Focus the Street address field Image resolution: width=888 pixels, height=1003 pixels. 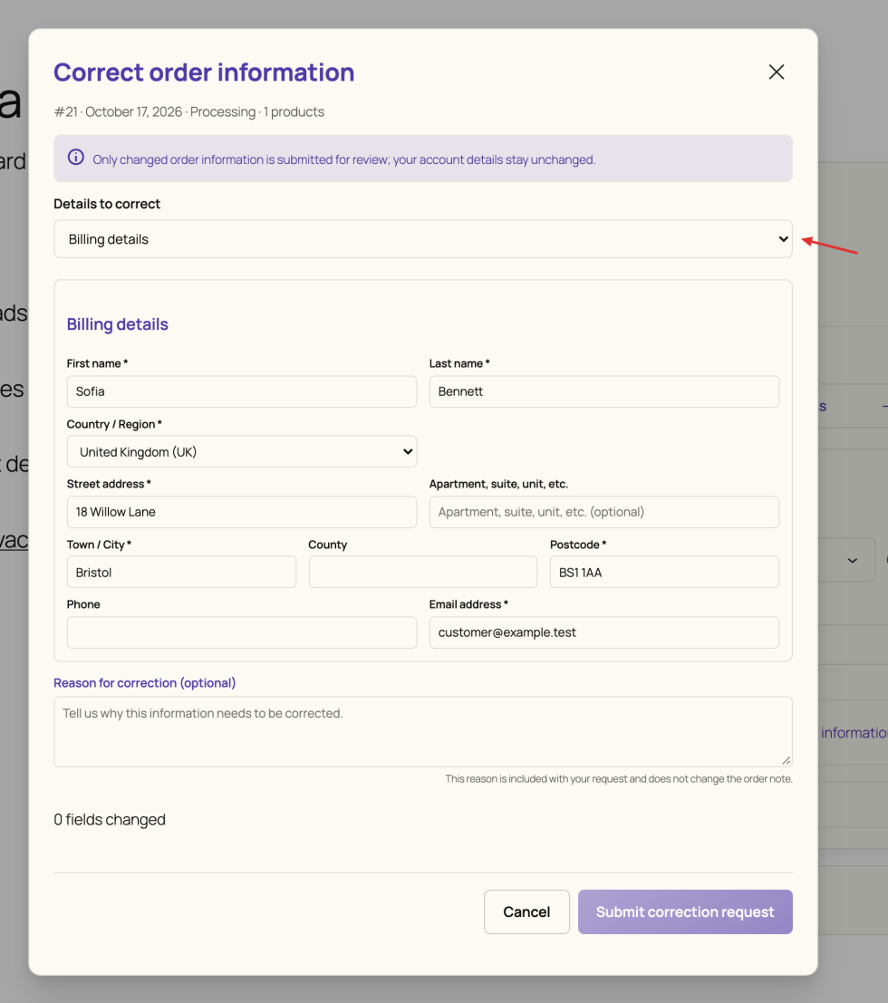[x=242, y=512]
